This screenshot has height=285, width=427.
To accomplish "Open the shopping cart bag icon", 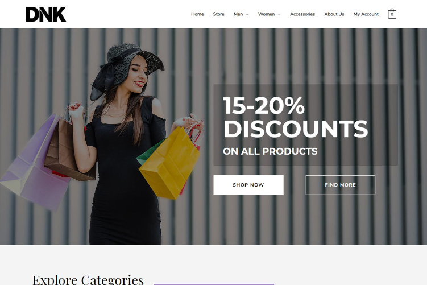I will pyautogui.click(x=392, y=14).
